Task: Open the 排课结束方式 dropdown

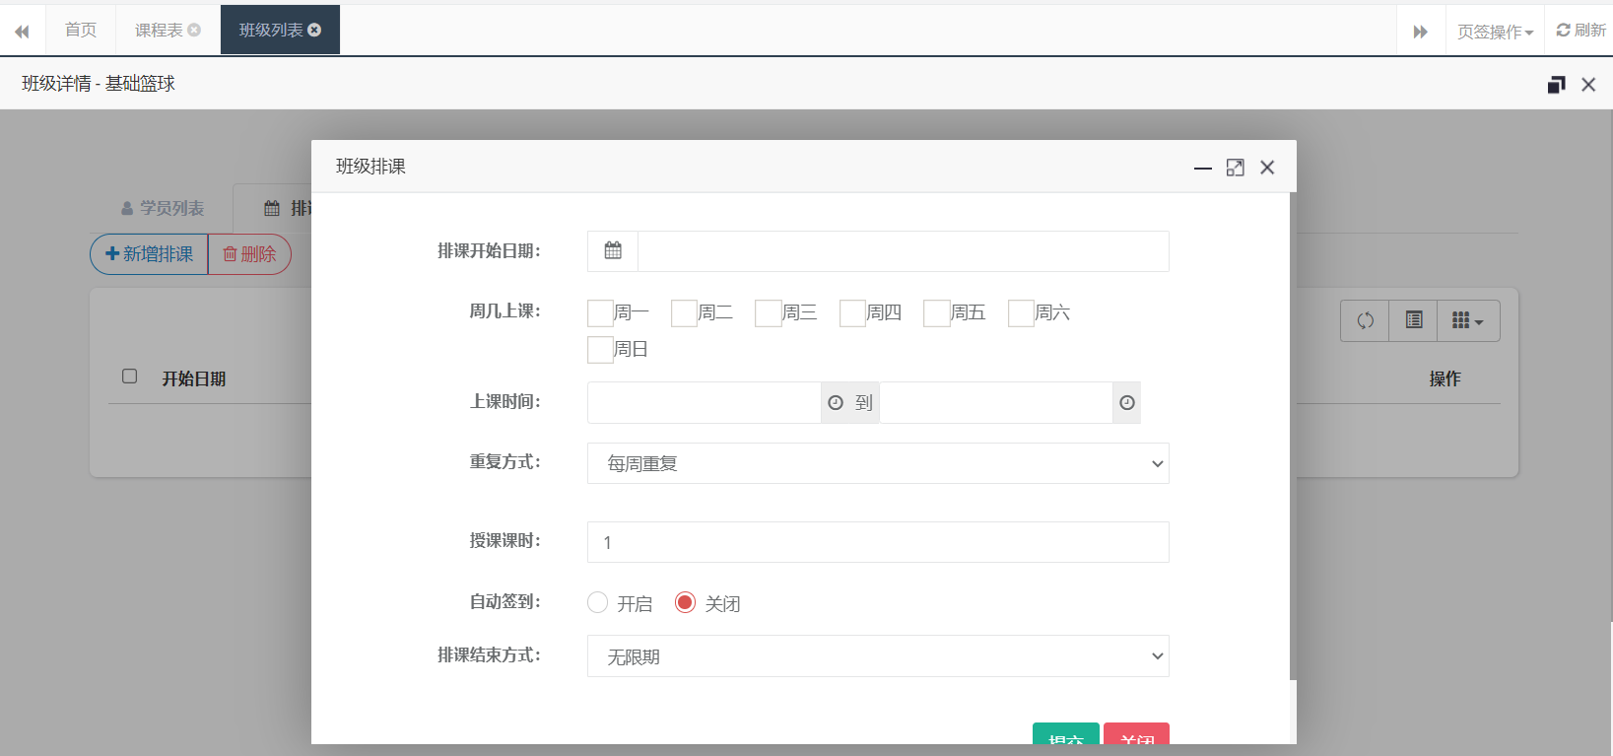Action: click(877, 656)
